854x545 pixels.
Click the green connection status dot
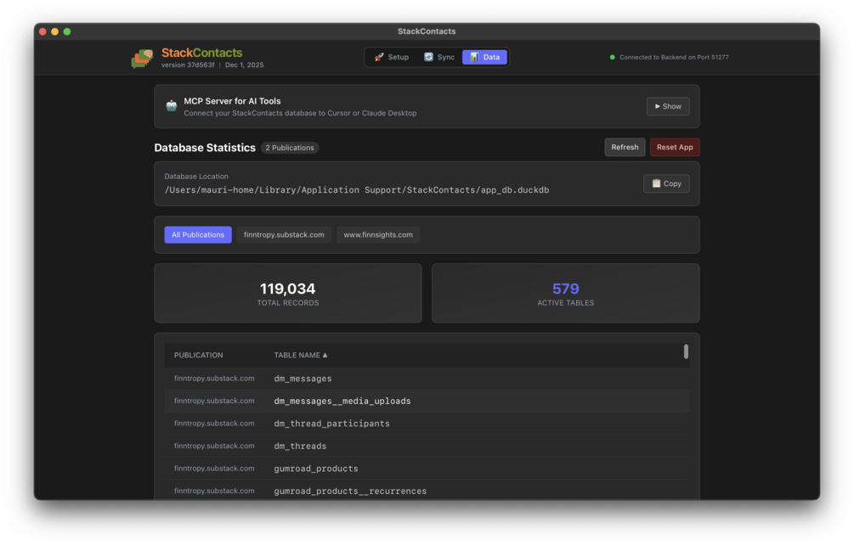[x=612, y=57]
